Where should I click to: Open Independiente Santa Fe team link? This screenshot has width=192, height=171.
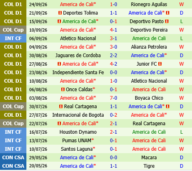coord(78,73)
